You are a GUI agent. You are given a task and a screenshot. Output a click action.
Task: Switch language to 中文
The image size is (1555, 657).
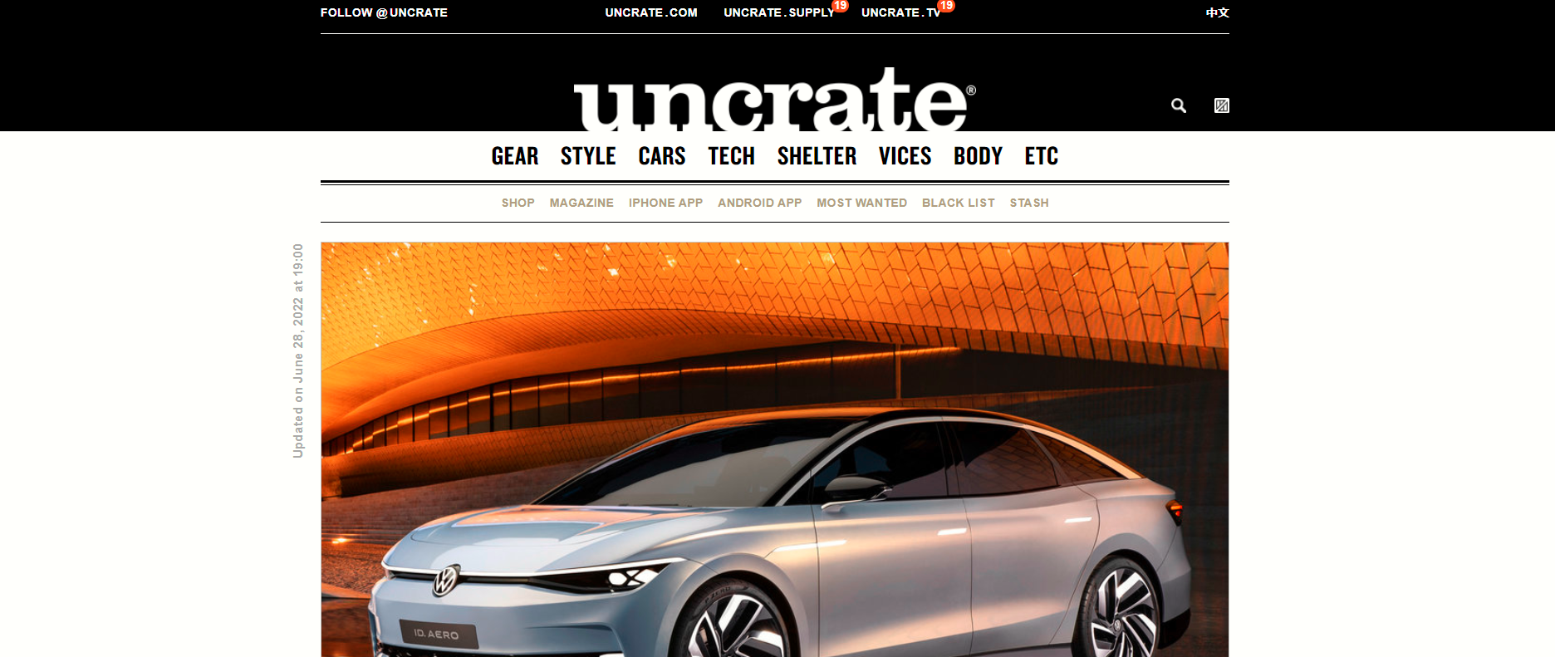1218,12
